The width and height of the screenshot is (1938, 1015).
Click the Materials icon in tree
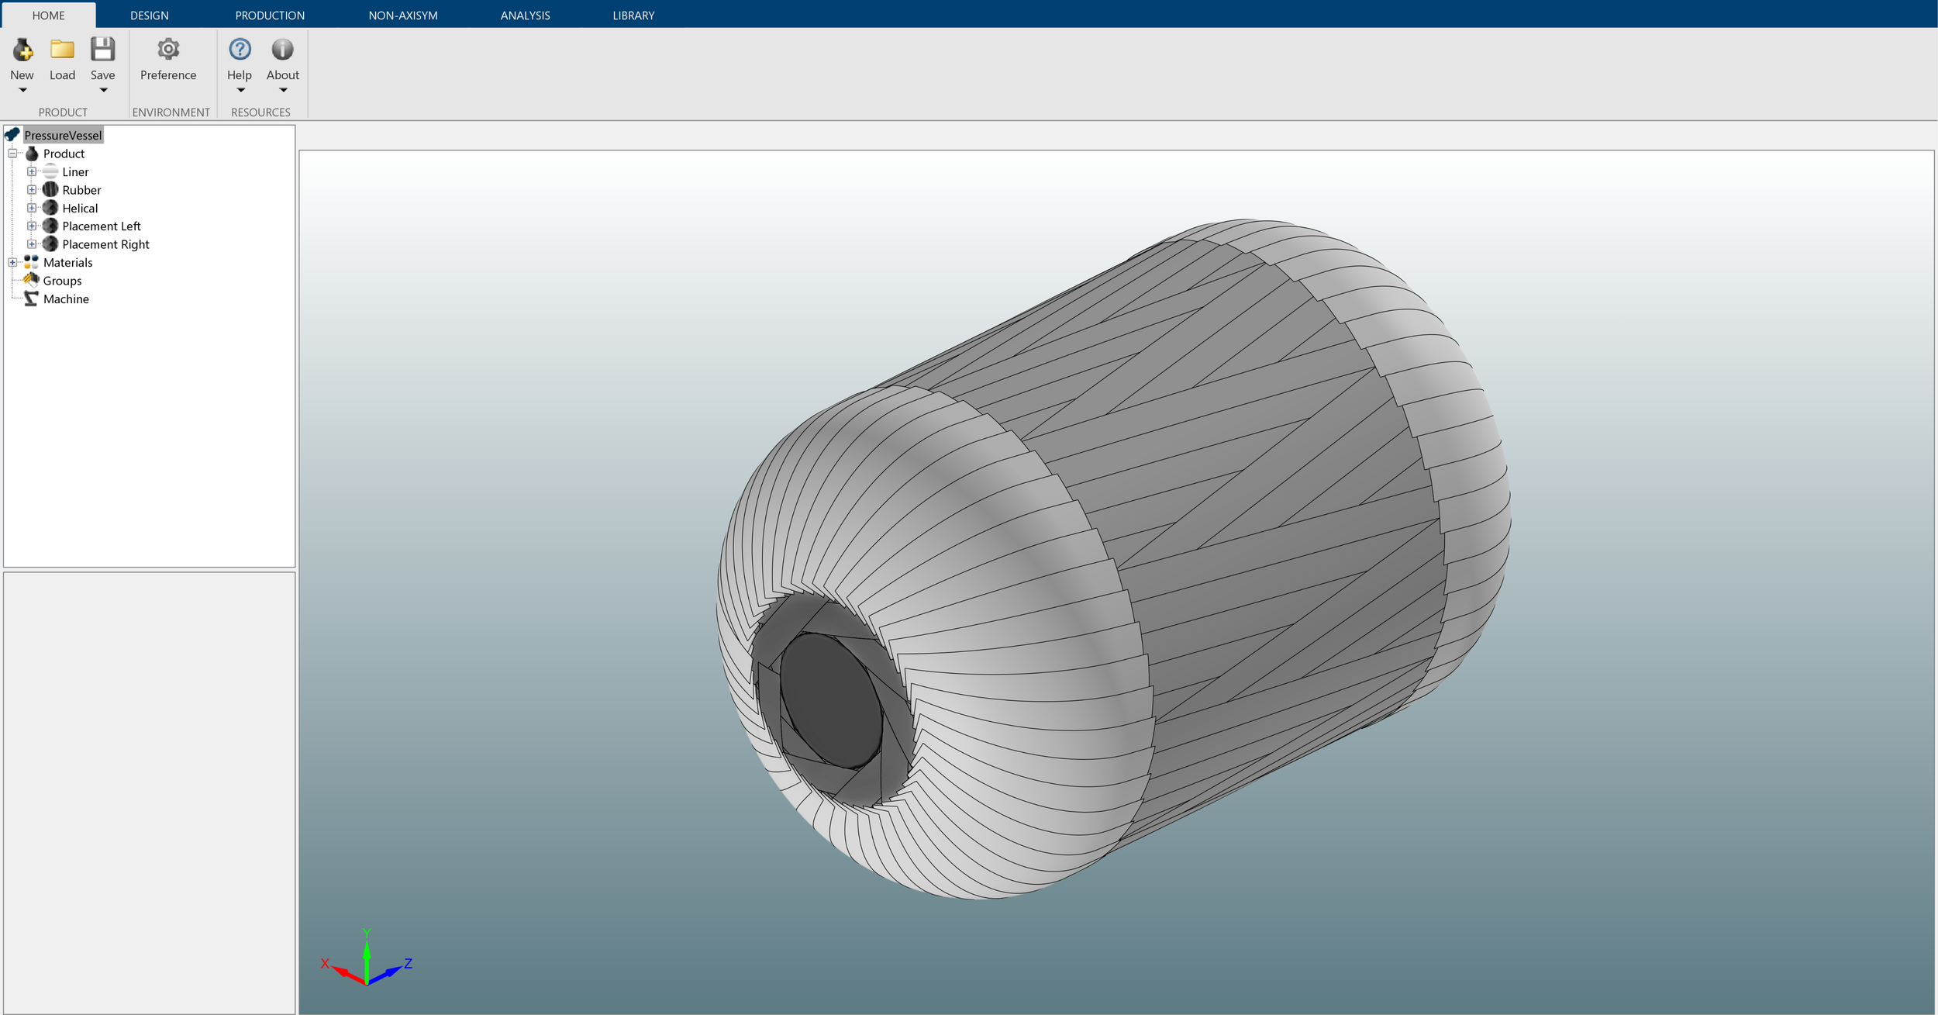pos(31,263)
